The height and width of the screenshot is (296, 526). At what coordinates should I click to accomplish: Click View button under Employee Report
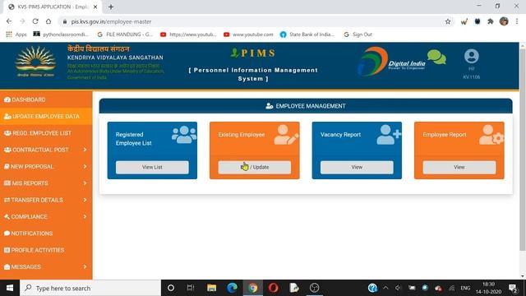coord(459,167)
